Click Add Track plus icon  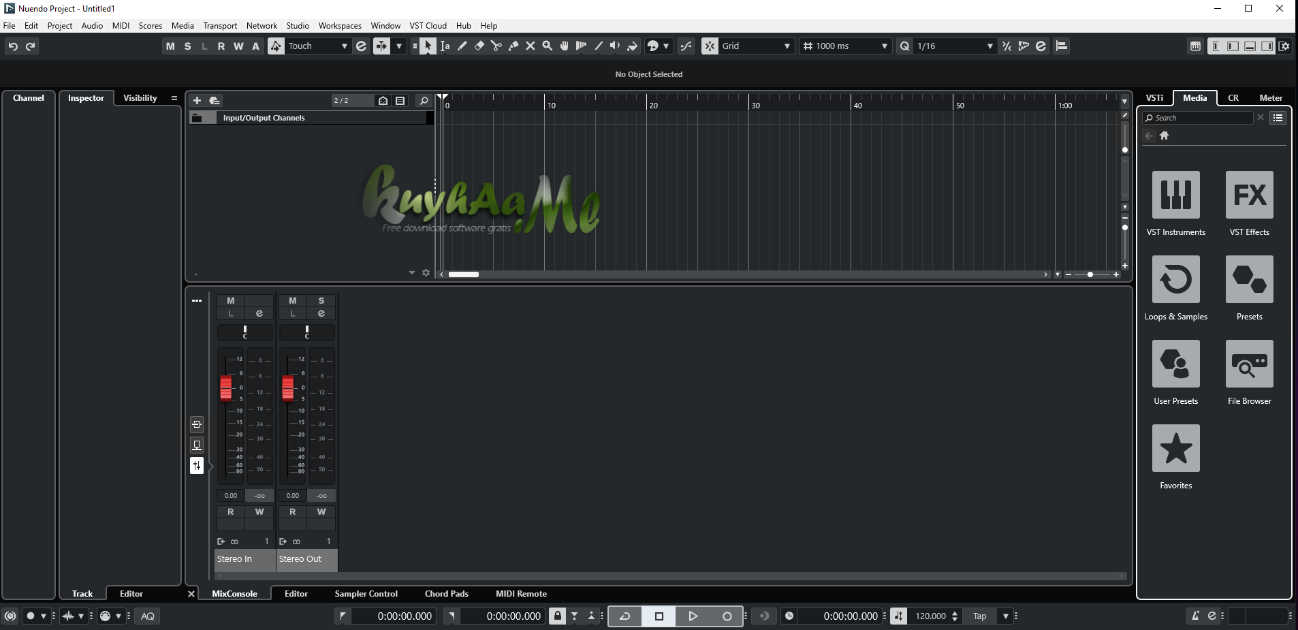(x=197, y=101)
